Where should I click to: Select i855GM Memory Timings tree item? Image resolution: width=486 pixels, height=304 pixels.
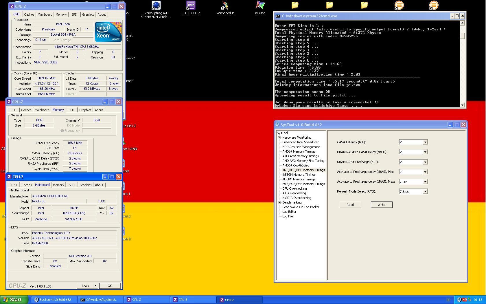[299, 175]
